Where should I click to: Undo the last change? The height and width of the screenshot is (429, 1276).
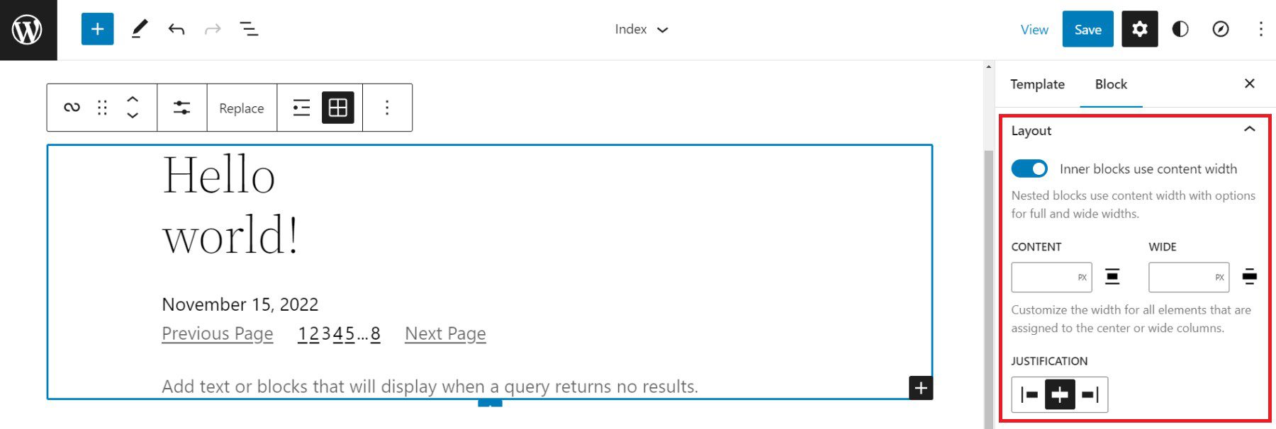coord(177,29)
